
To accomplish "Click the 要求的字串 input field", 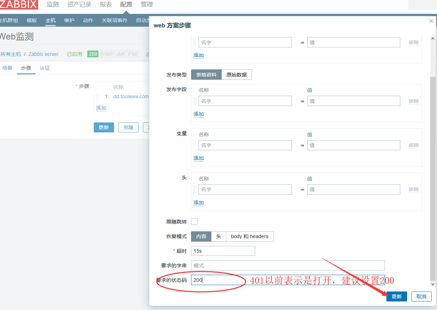I will 288,266.
